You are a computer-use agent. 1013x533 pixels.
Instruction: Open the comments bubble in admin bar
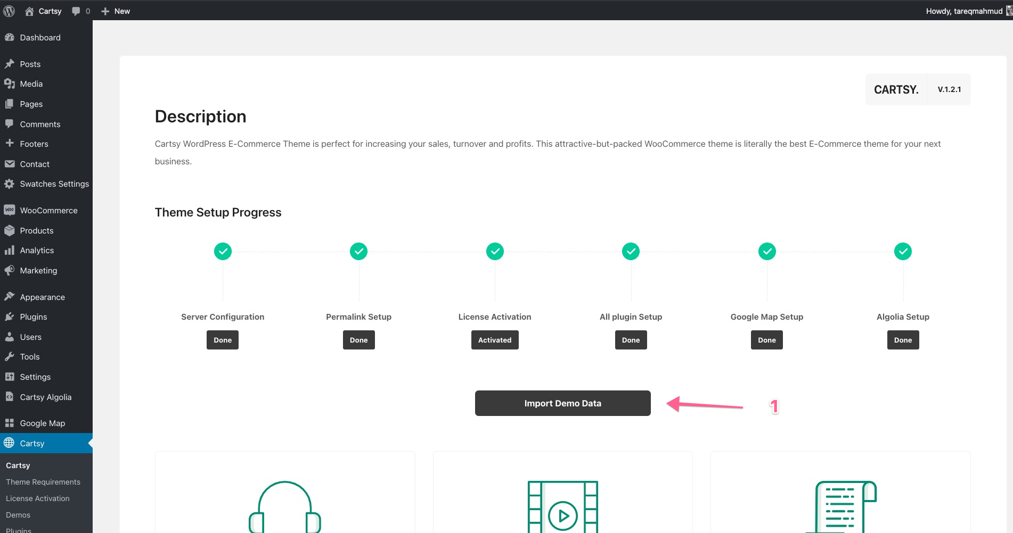[81, 11]
